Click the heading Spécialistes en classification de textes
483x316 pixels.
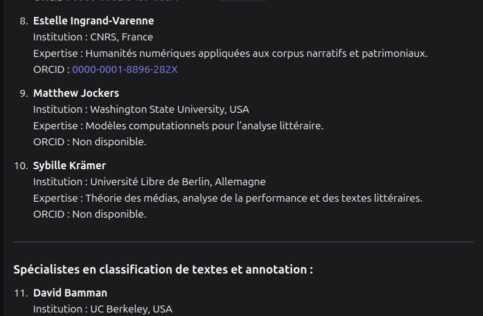(163, 270)
